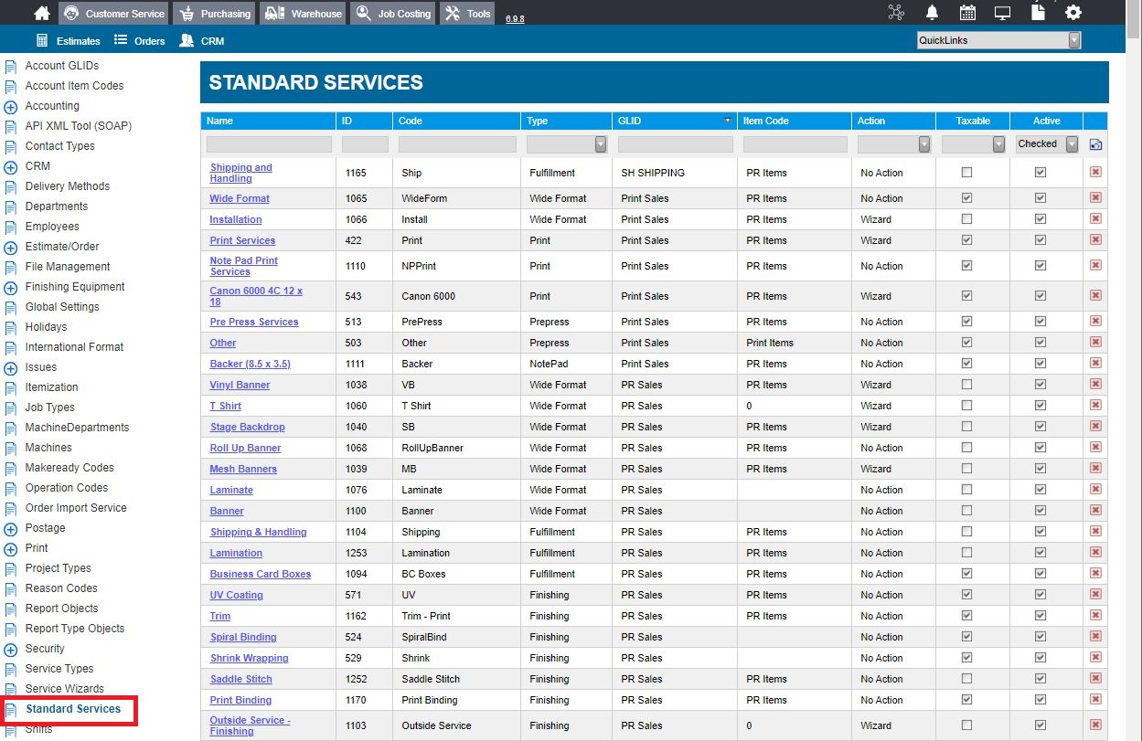Screen dimensions: 1142x741
Task: Open notifications bell icon
Action: (932, 12)
